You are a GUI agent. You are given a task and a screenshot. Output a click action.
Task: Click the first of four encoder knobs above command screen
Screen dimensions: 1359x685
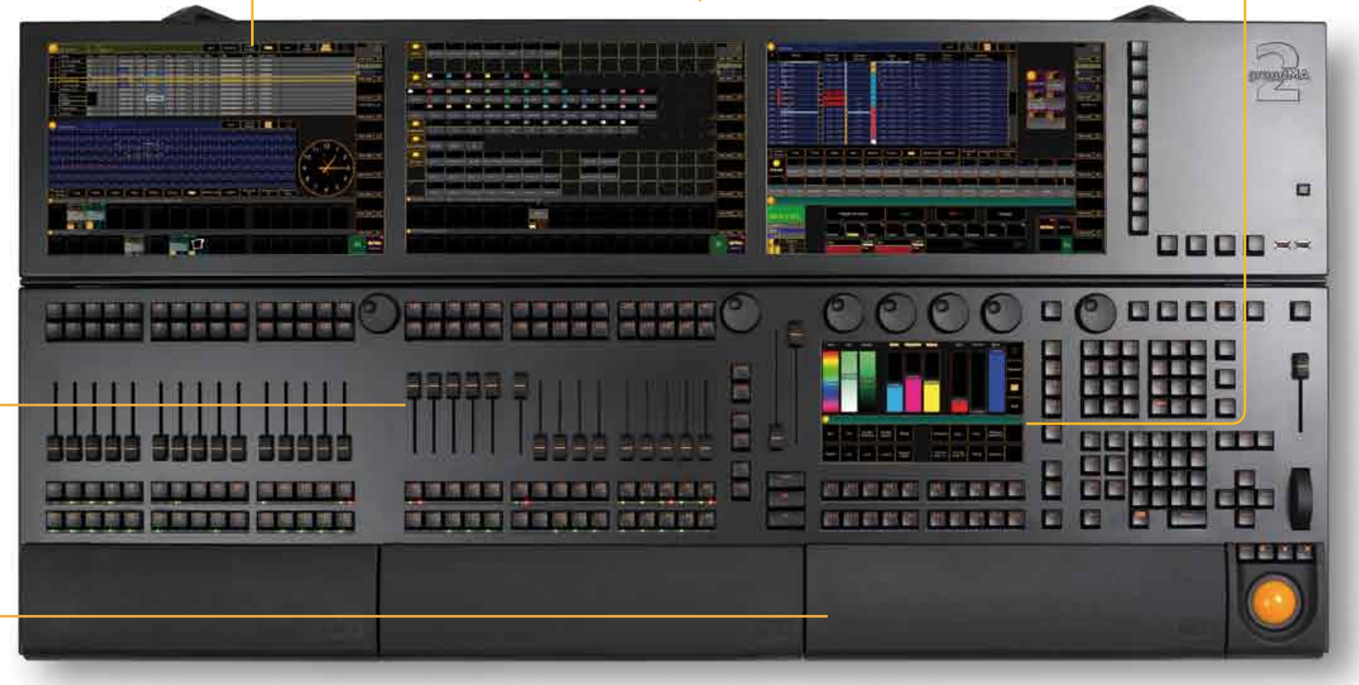(x=843, y=312)
